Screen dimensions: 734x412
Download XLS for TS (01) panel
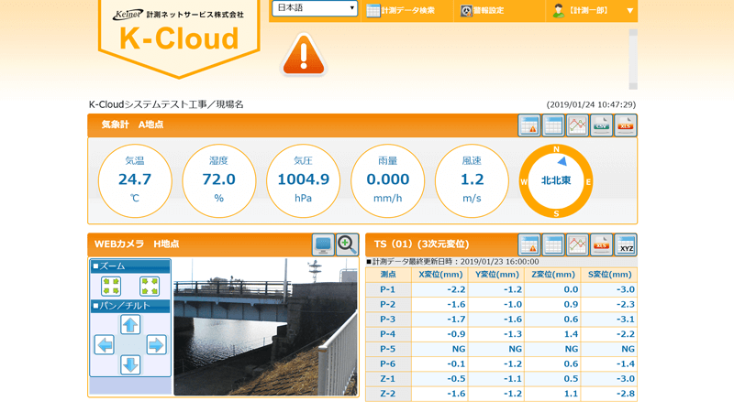(x=601, y=244)
